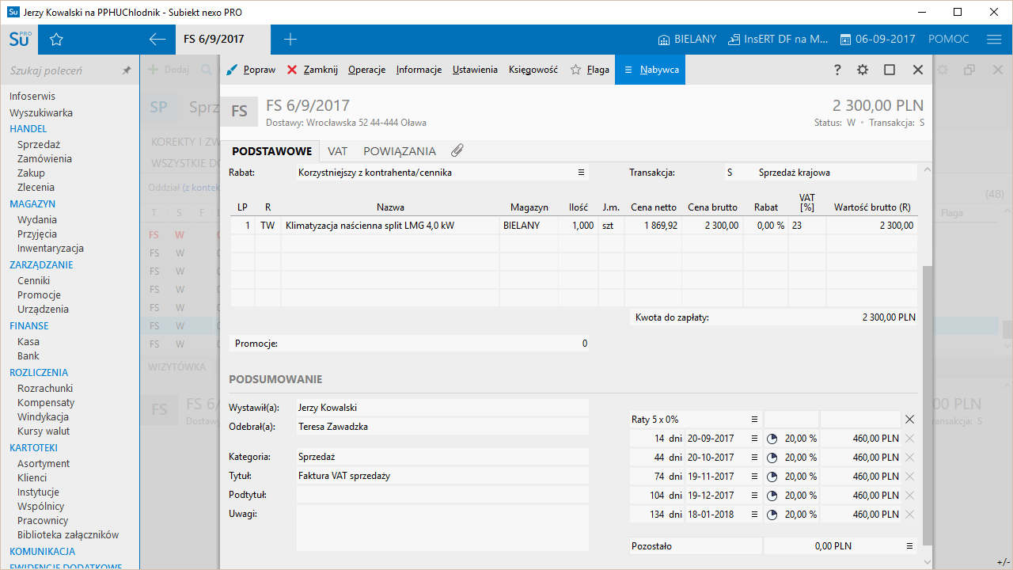Open the hamburger menu in top bar
Viewport: 1013px width, 570px height.
(994, 40)
